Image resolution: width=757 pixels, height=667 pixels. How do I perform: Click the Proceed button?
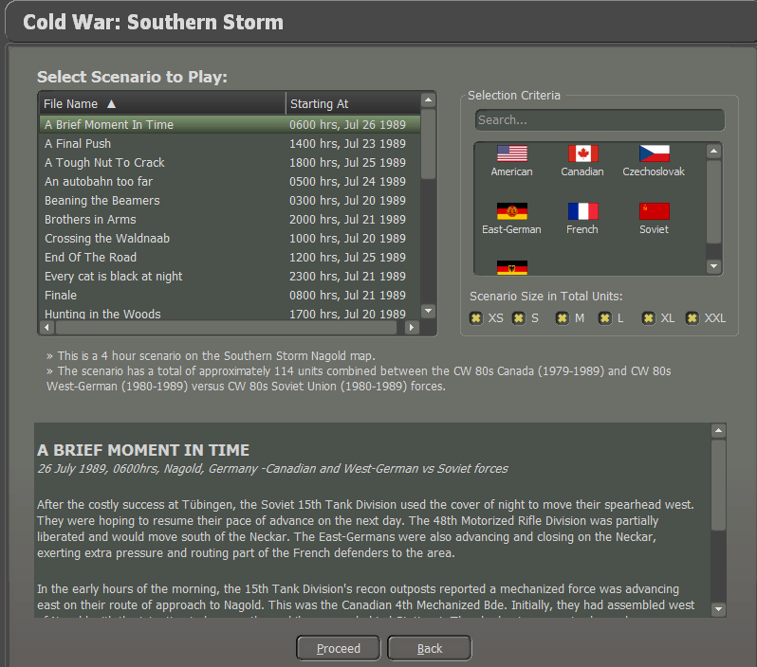tap(339, 648)
